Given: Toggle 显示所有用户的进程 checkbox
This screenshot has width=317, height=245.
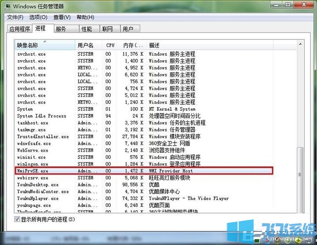Looking at the screenshot, I should pos(18,220).
